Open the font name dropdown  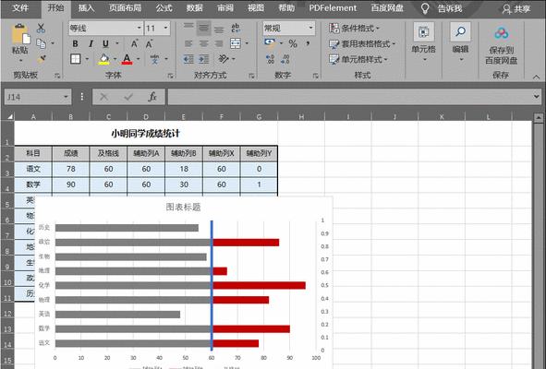139,28
